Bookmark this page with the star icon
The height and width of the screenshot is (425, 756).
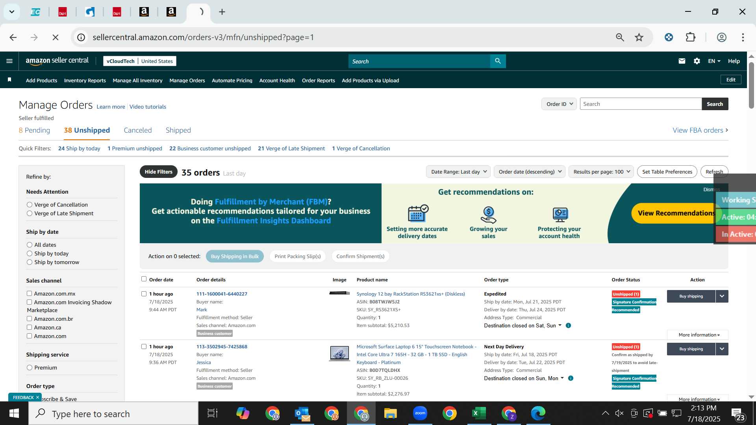[x=639, y=37]
